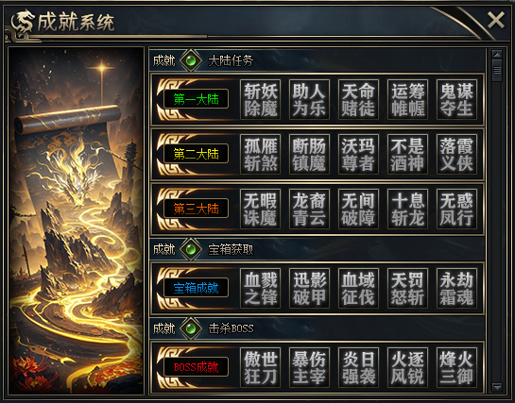This screenshot has width=515, height=403.
Task: Select the 第一大陆 category label
Action: tap(197, 99)
